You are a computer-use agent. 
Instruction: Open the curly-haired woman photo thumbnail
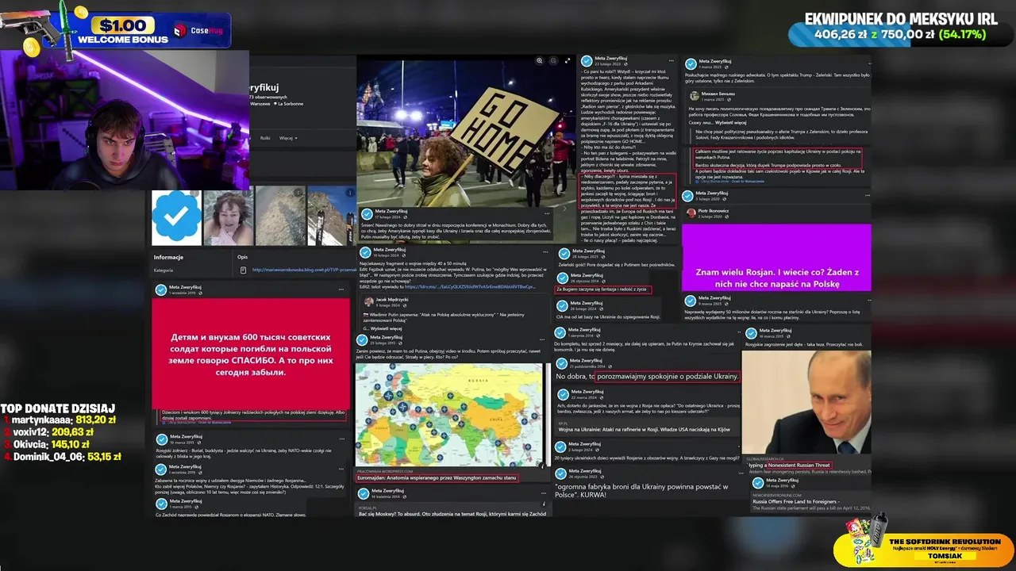tap(229, 217)
